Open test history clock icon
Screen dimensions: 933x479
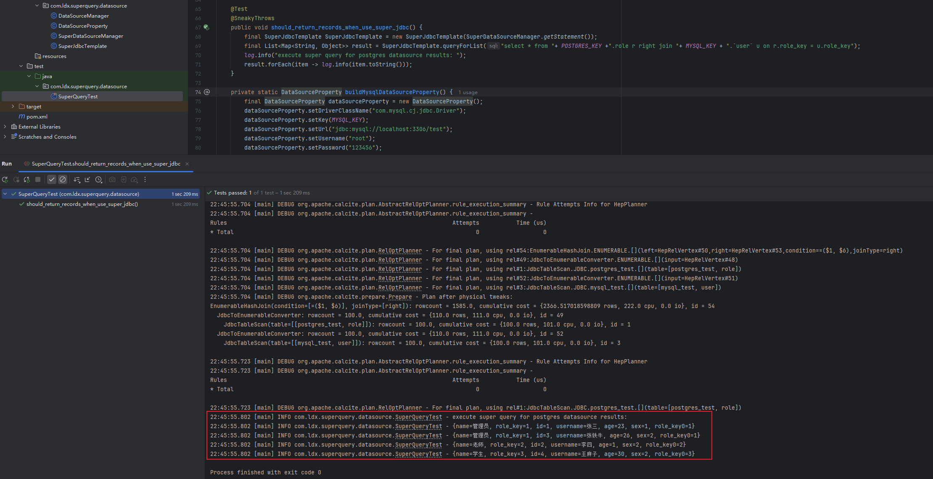pyautogui.click(x=98, y=179)
